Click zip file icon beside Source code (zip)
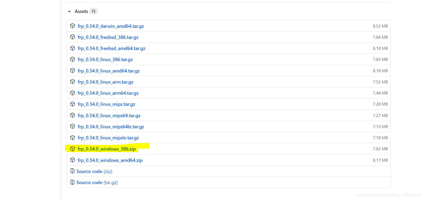The height and width of the screenshot is (200, 423). click(72, 171)
